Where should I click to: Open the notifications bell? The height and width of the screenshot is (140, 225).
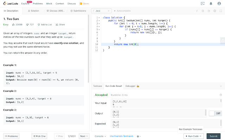pos(211,3)
